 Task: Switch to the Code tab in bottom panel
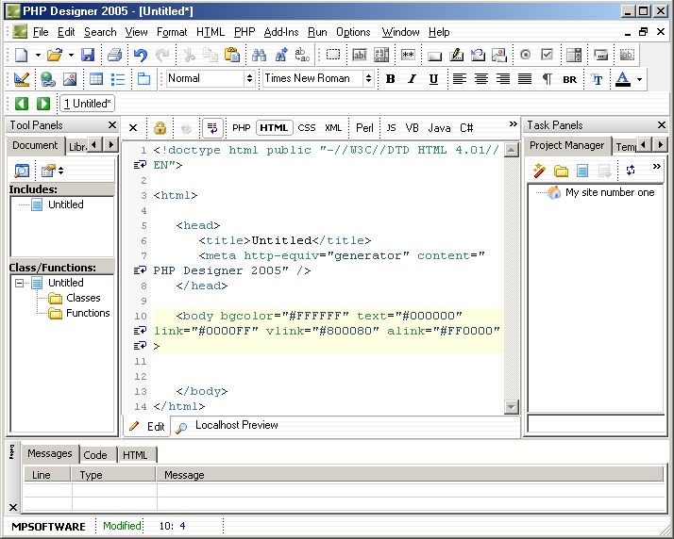click(x=95, y=455)
